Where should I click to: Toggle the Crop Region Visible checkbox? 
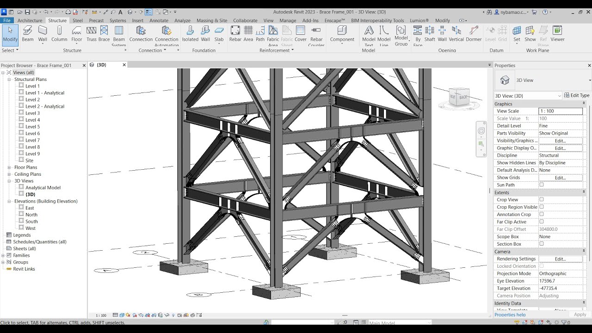tap(542, 207)
